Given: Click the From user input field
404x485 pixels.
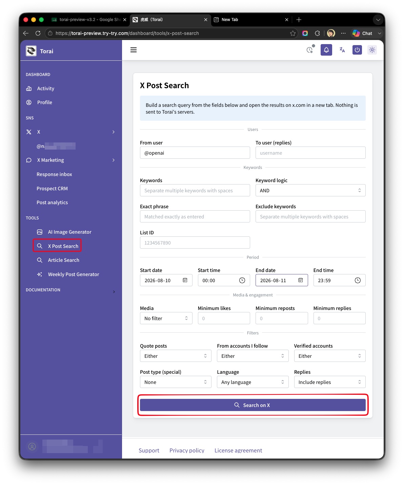Looking at the screenshot, I should click(195, 153).
